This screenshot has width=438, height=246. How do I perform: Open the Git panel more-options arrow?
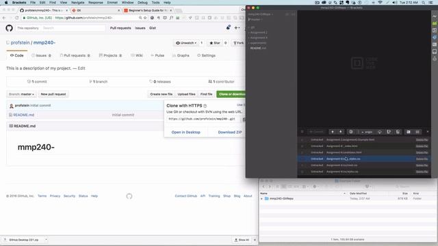[427, 132]
